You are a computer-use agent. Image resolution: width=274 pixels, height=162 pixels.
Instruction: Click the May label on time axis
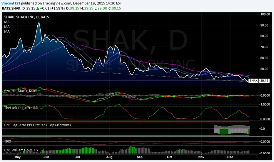(x=17, y=157)
